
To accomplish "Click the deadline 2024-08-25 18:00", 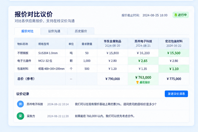I will [x=155, y=15].
